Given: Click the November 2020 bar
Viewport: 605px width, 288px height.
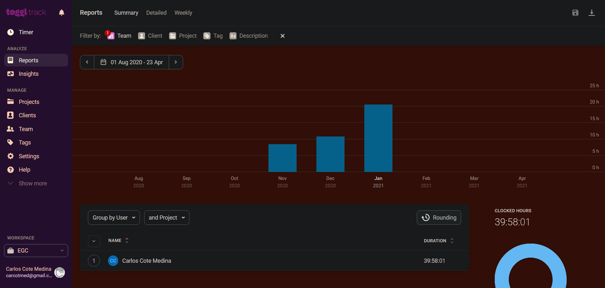Looking at the screenshot, I should pyautogui.click(x=283, y=158).
